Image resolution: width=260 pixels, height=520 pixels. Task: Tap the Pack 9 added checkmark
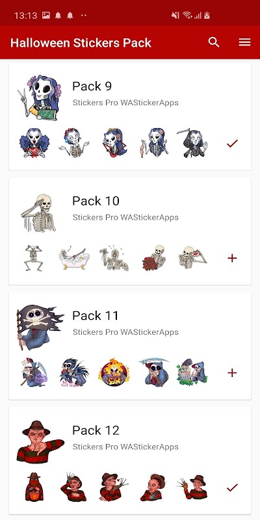tap(232, 143)
